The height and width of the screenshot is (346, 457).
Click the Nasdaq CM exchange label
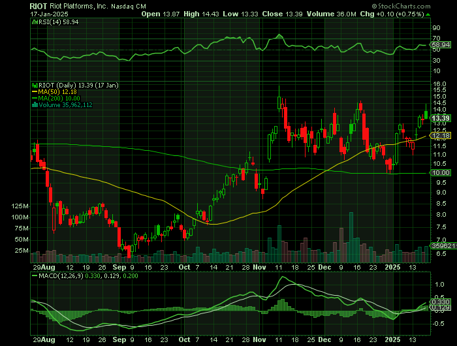pyautogui.click(x=127, y=6)
